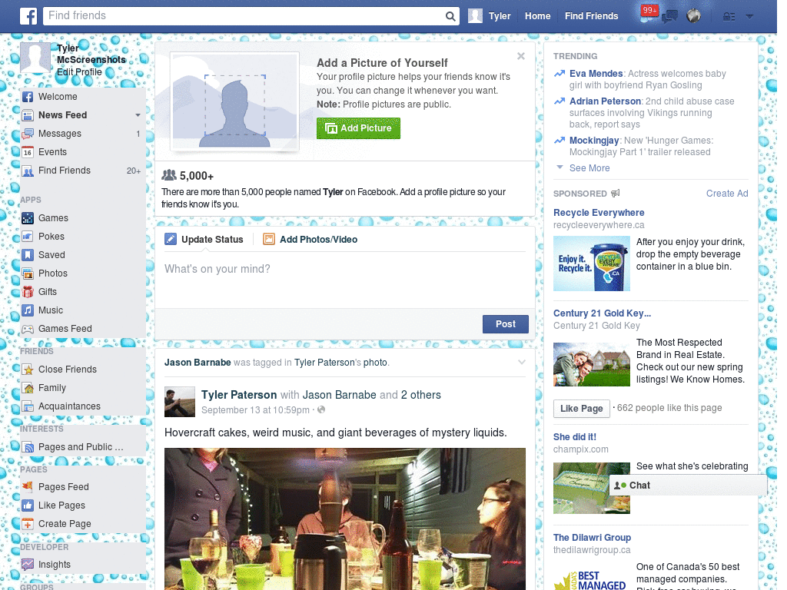Open Eva Mendes trending topic
Screen dimensions: 787x590
point(596,74)
